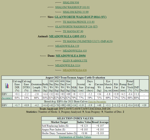The width and height of the screenshot is (150, 140).
Task: Select the Eye Muscle Area header
Action: click(x=108, y=86)
